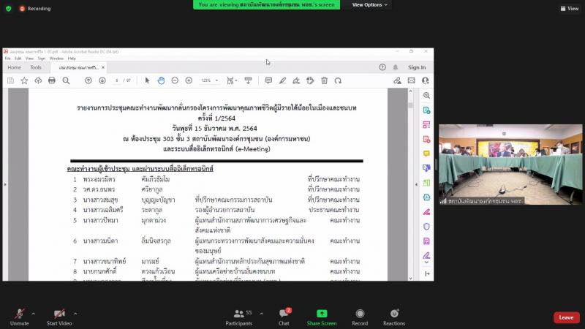Open the fit page options dropdown
This screenshot has width=585, height=329.
click(x=232, y=80)
